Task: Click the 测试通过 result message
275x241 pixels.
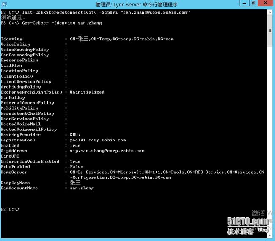Action: pos(14,17)
